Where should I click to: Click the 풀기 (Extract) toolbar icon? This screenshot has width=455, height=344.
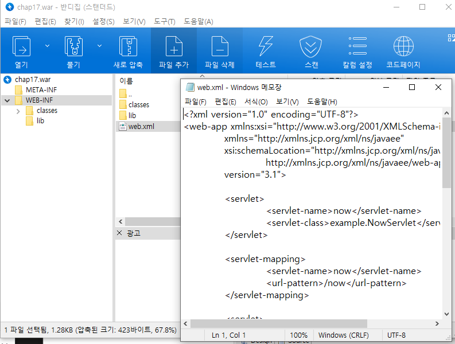pos(73,46)
